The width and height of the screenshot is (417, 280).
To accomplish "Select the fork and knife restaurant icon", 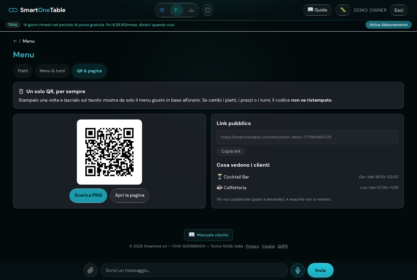I will pyautogui.click(x=177, y=10).
